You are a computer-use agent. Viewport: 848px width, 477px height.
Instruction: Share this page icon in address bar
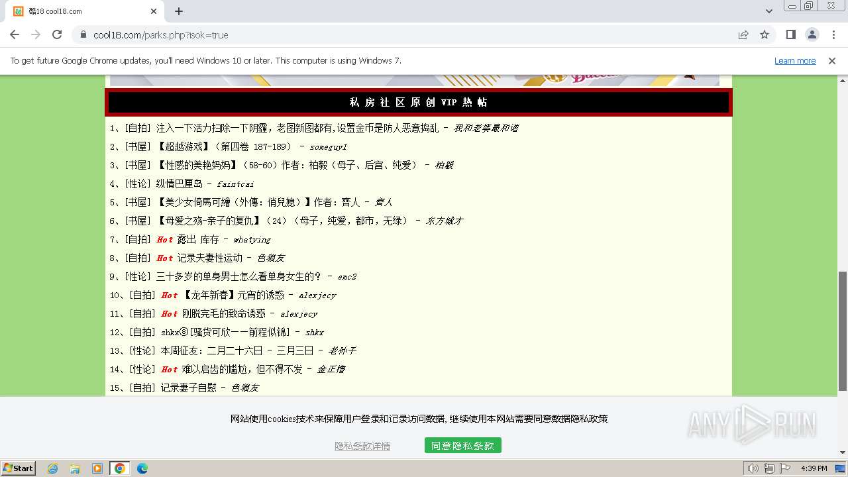point(743,34)
